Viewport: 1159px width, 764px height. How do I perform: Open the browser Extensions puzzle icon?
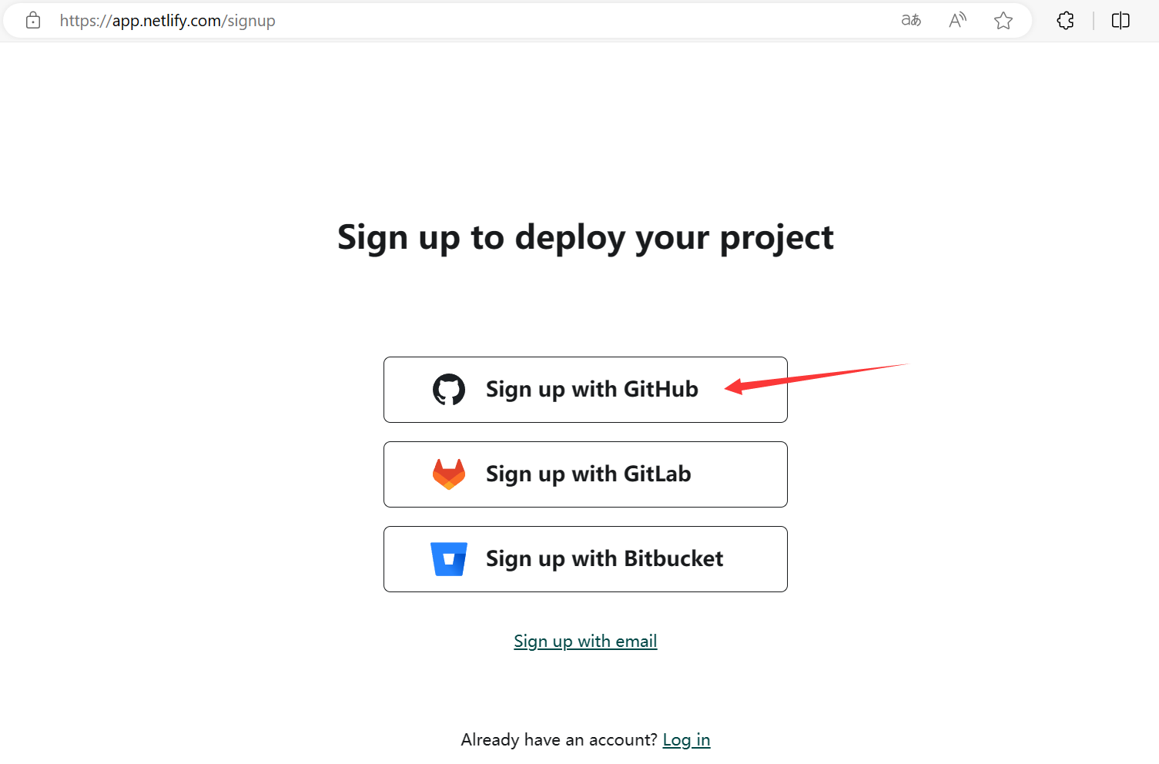pos(1066,21)
